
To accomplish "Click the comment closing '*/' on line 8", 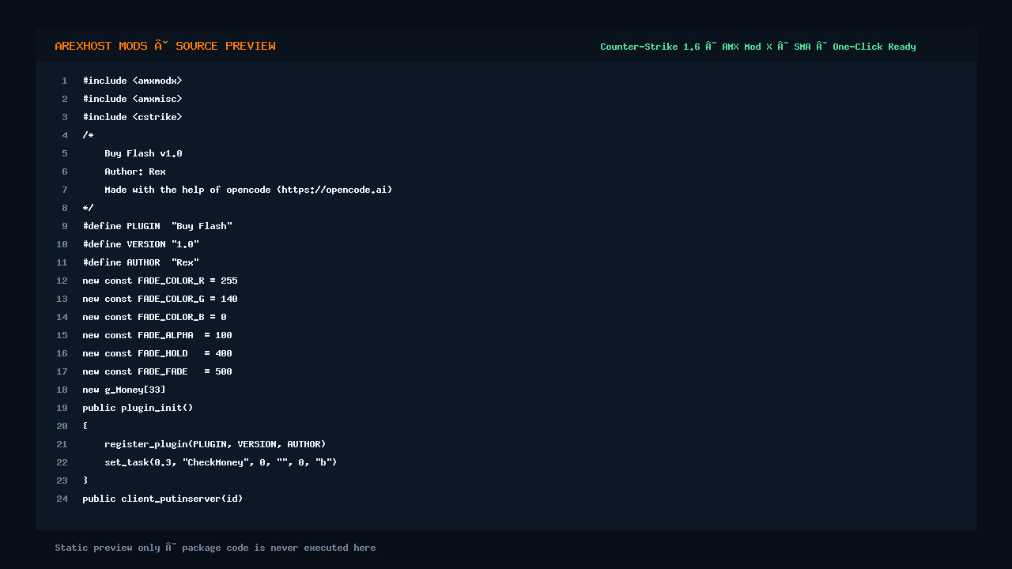I will point(88,208).
